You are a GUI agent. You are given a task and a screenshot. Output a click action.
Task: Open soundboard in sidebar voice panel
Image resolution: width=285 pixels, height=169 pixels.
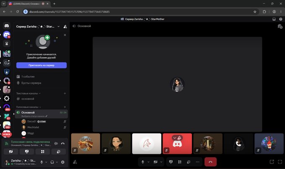(59, 151)
